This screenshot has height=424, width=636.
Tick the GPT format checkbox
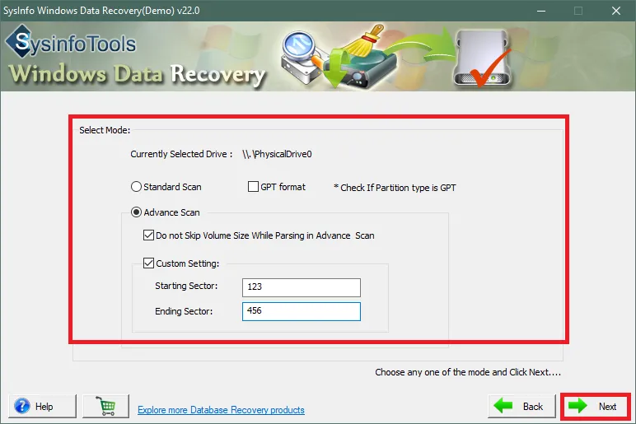(253, 186)
